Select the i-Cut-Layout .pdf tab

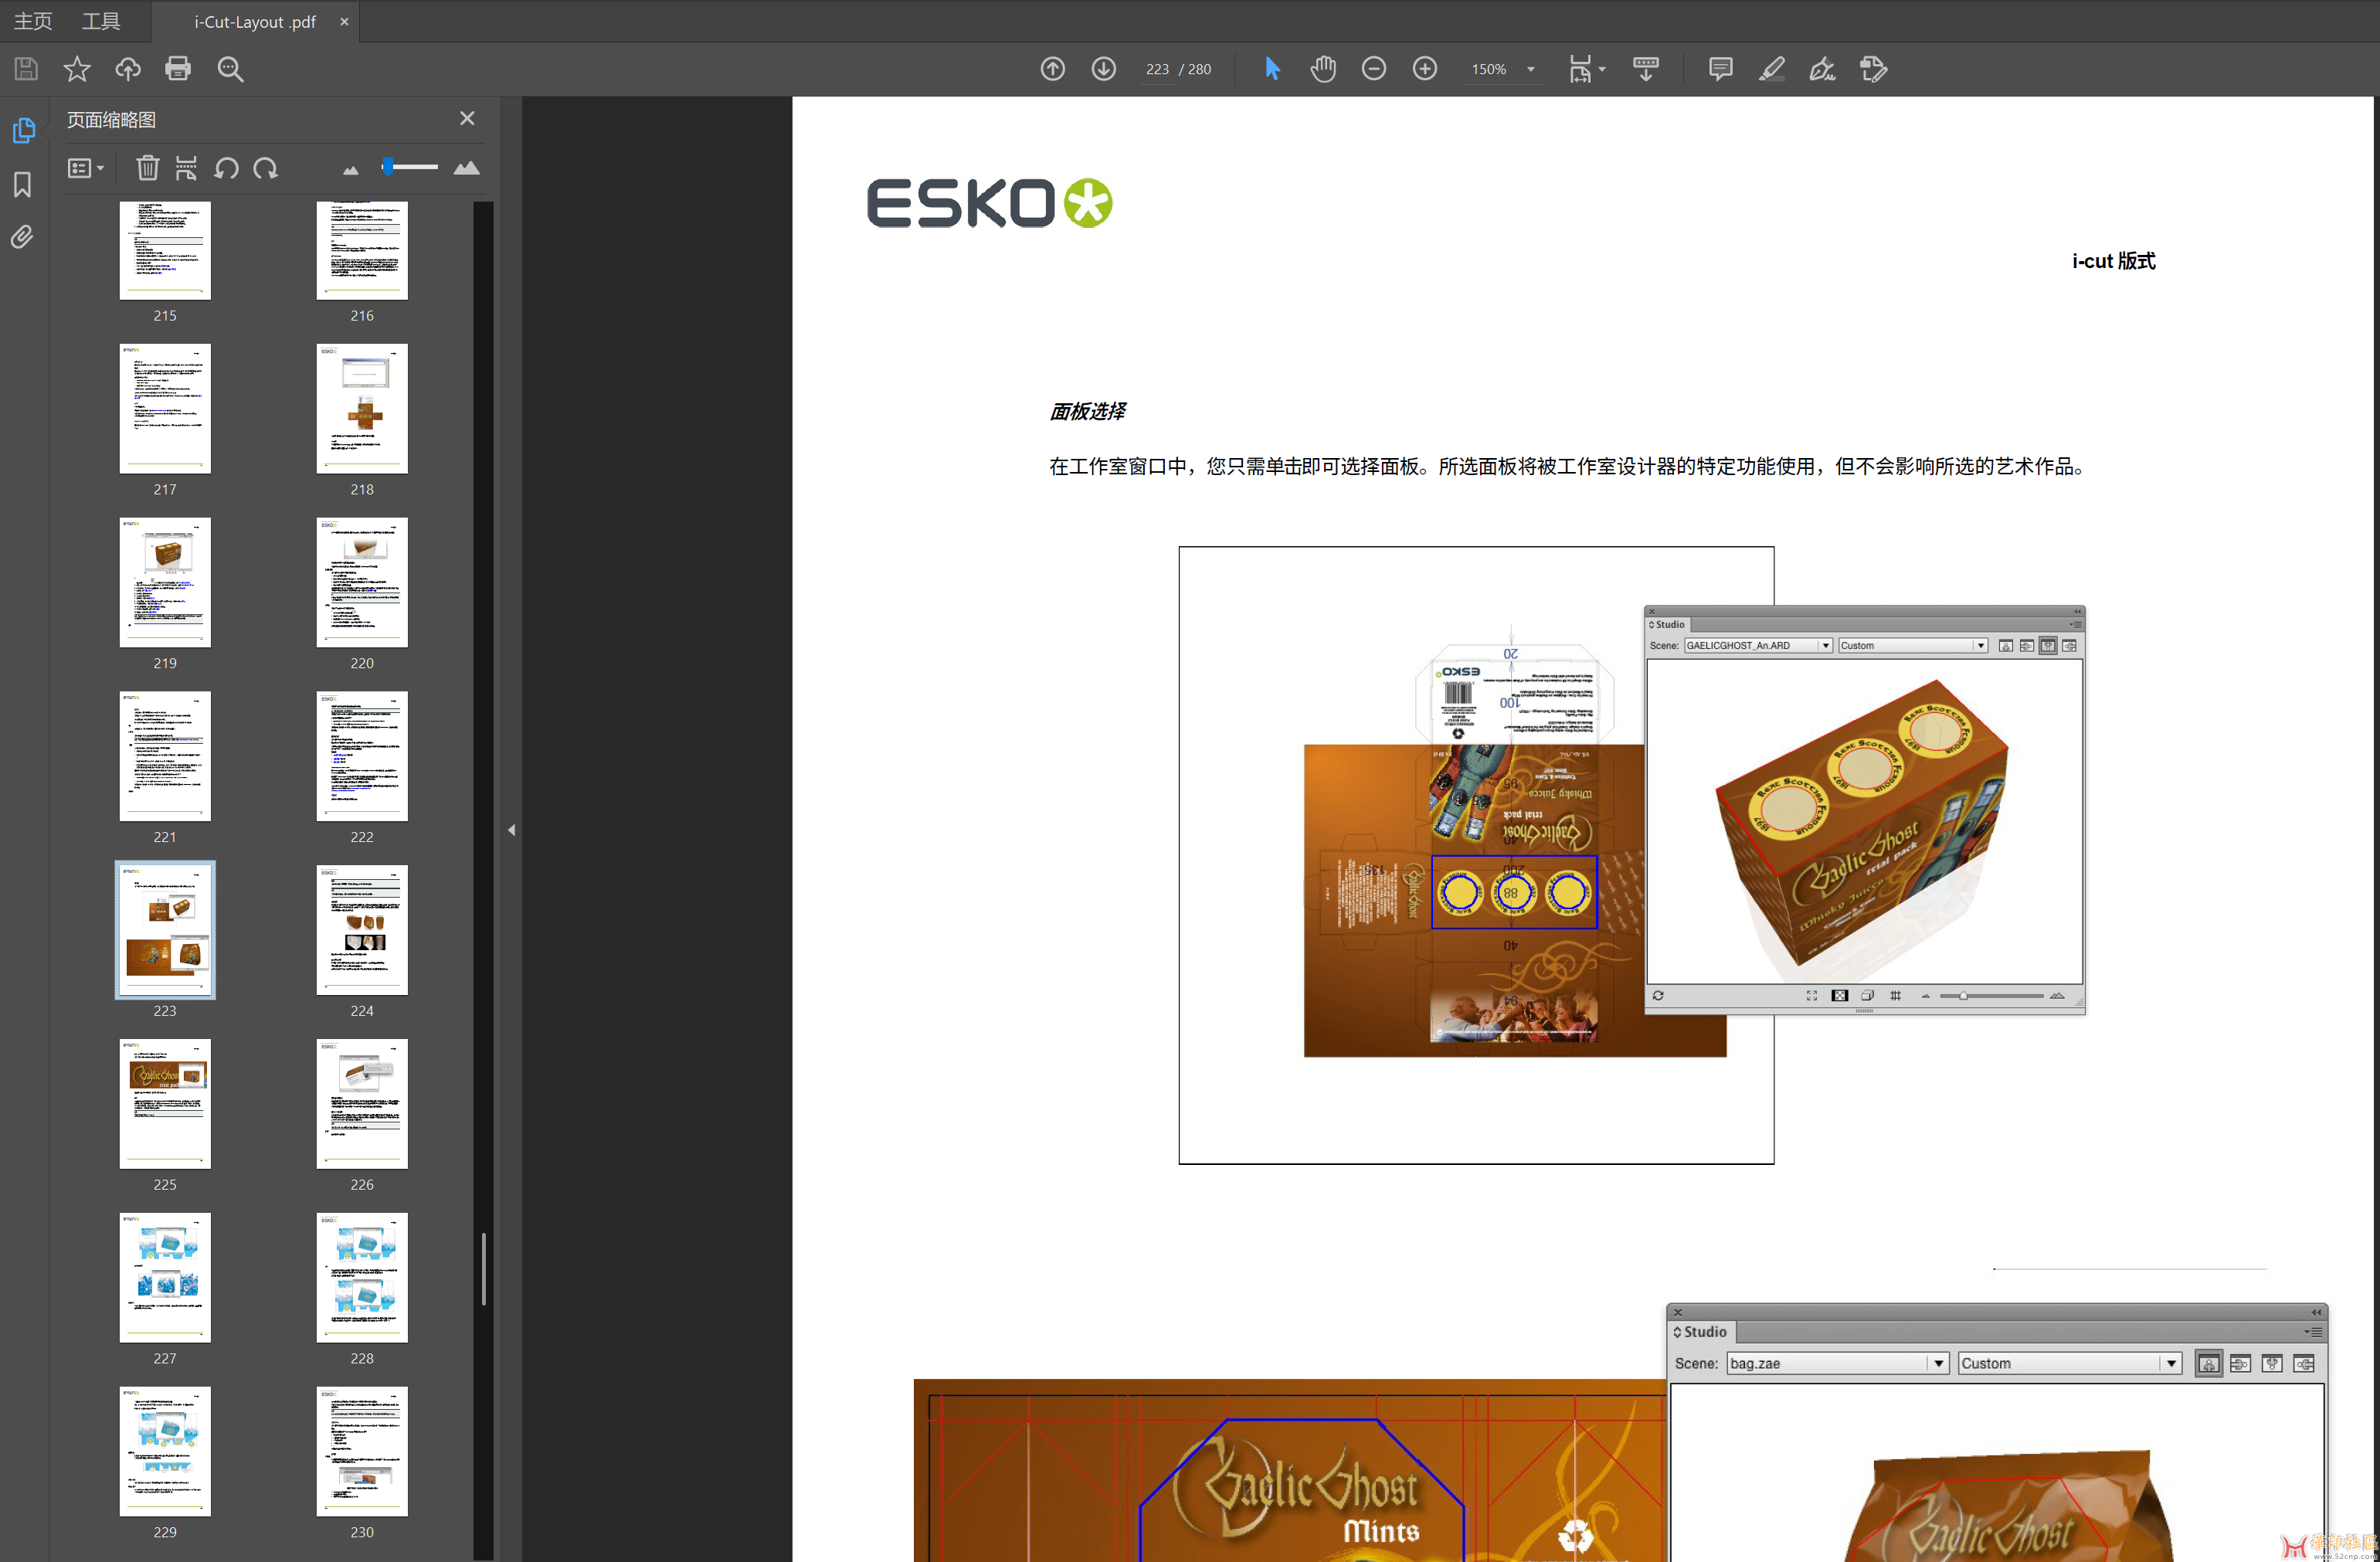(255, 22)
